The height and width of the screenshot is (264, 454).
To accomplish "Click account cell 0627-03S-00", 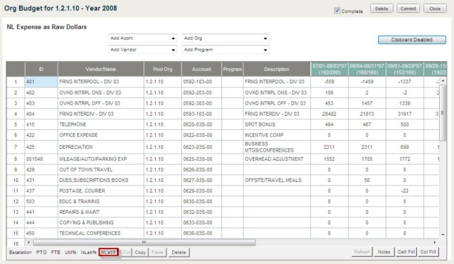I will 201,180.
